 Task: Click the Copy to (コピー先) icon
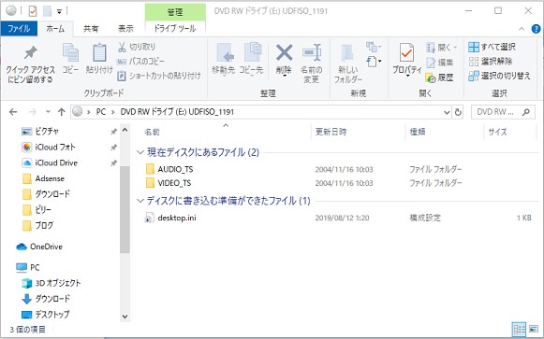click(x=252, y=52)
